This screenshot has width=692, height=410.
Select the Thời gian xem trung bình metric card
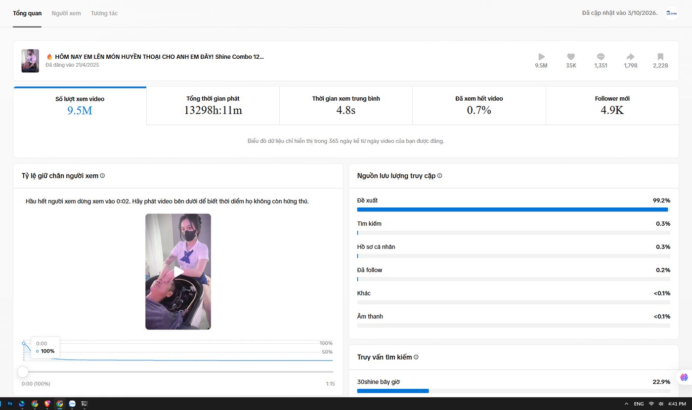coord(346,106)
